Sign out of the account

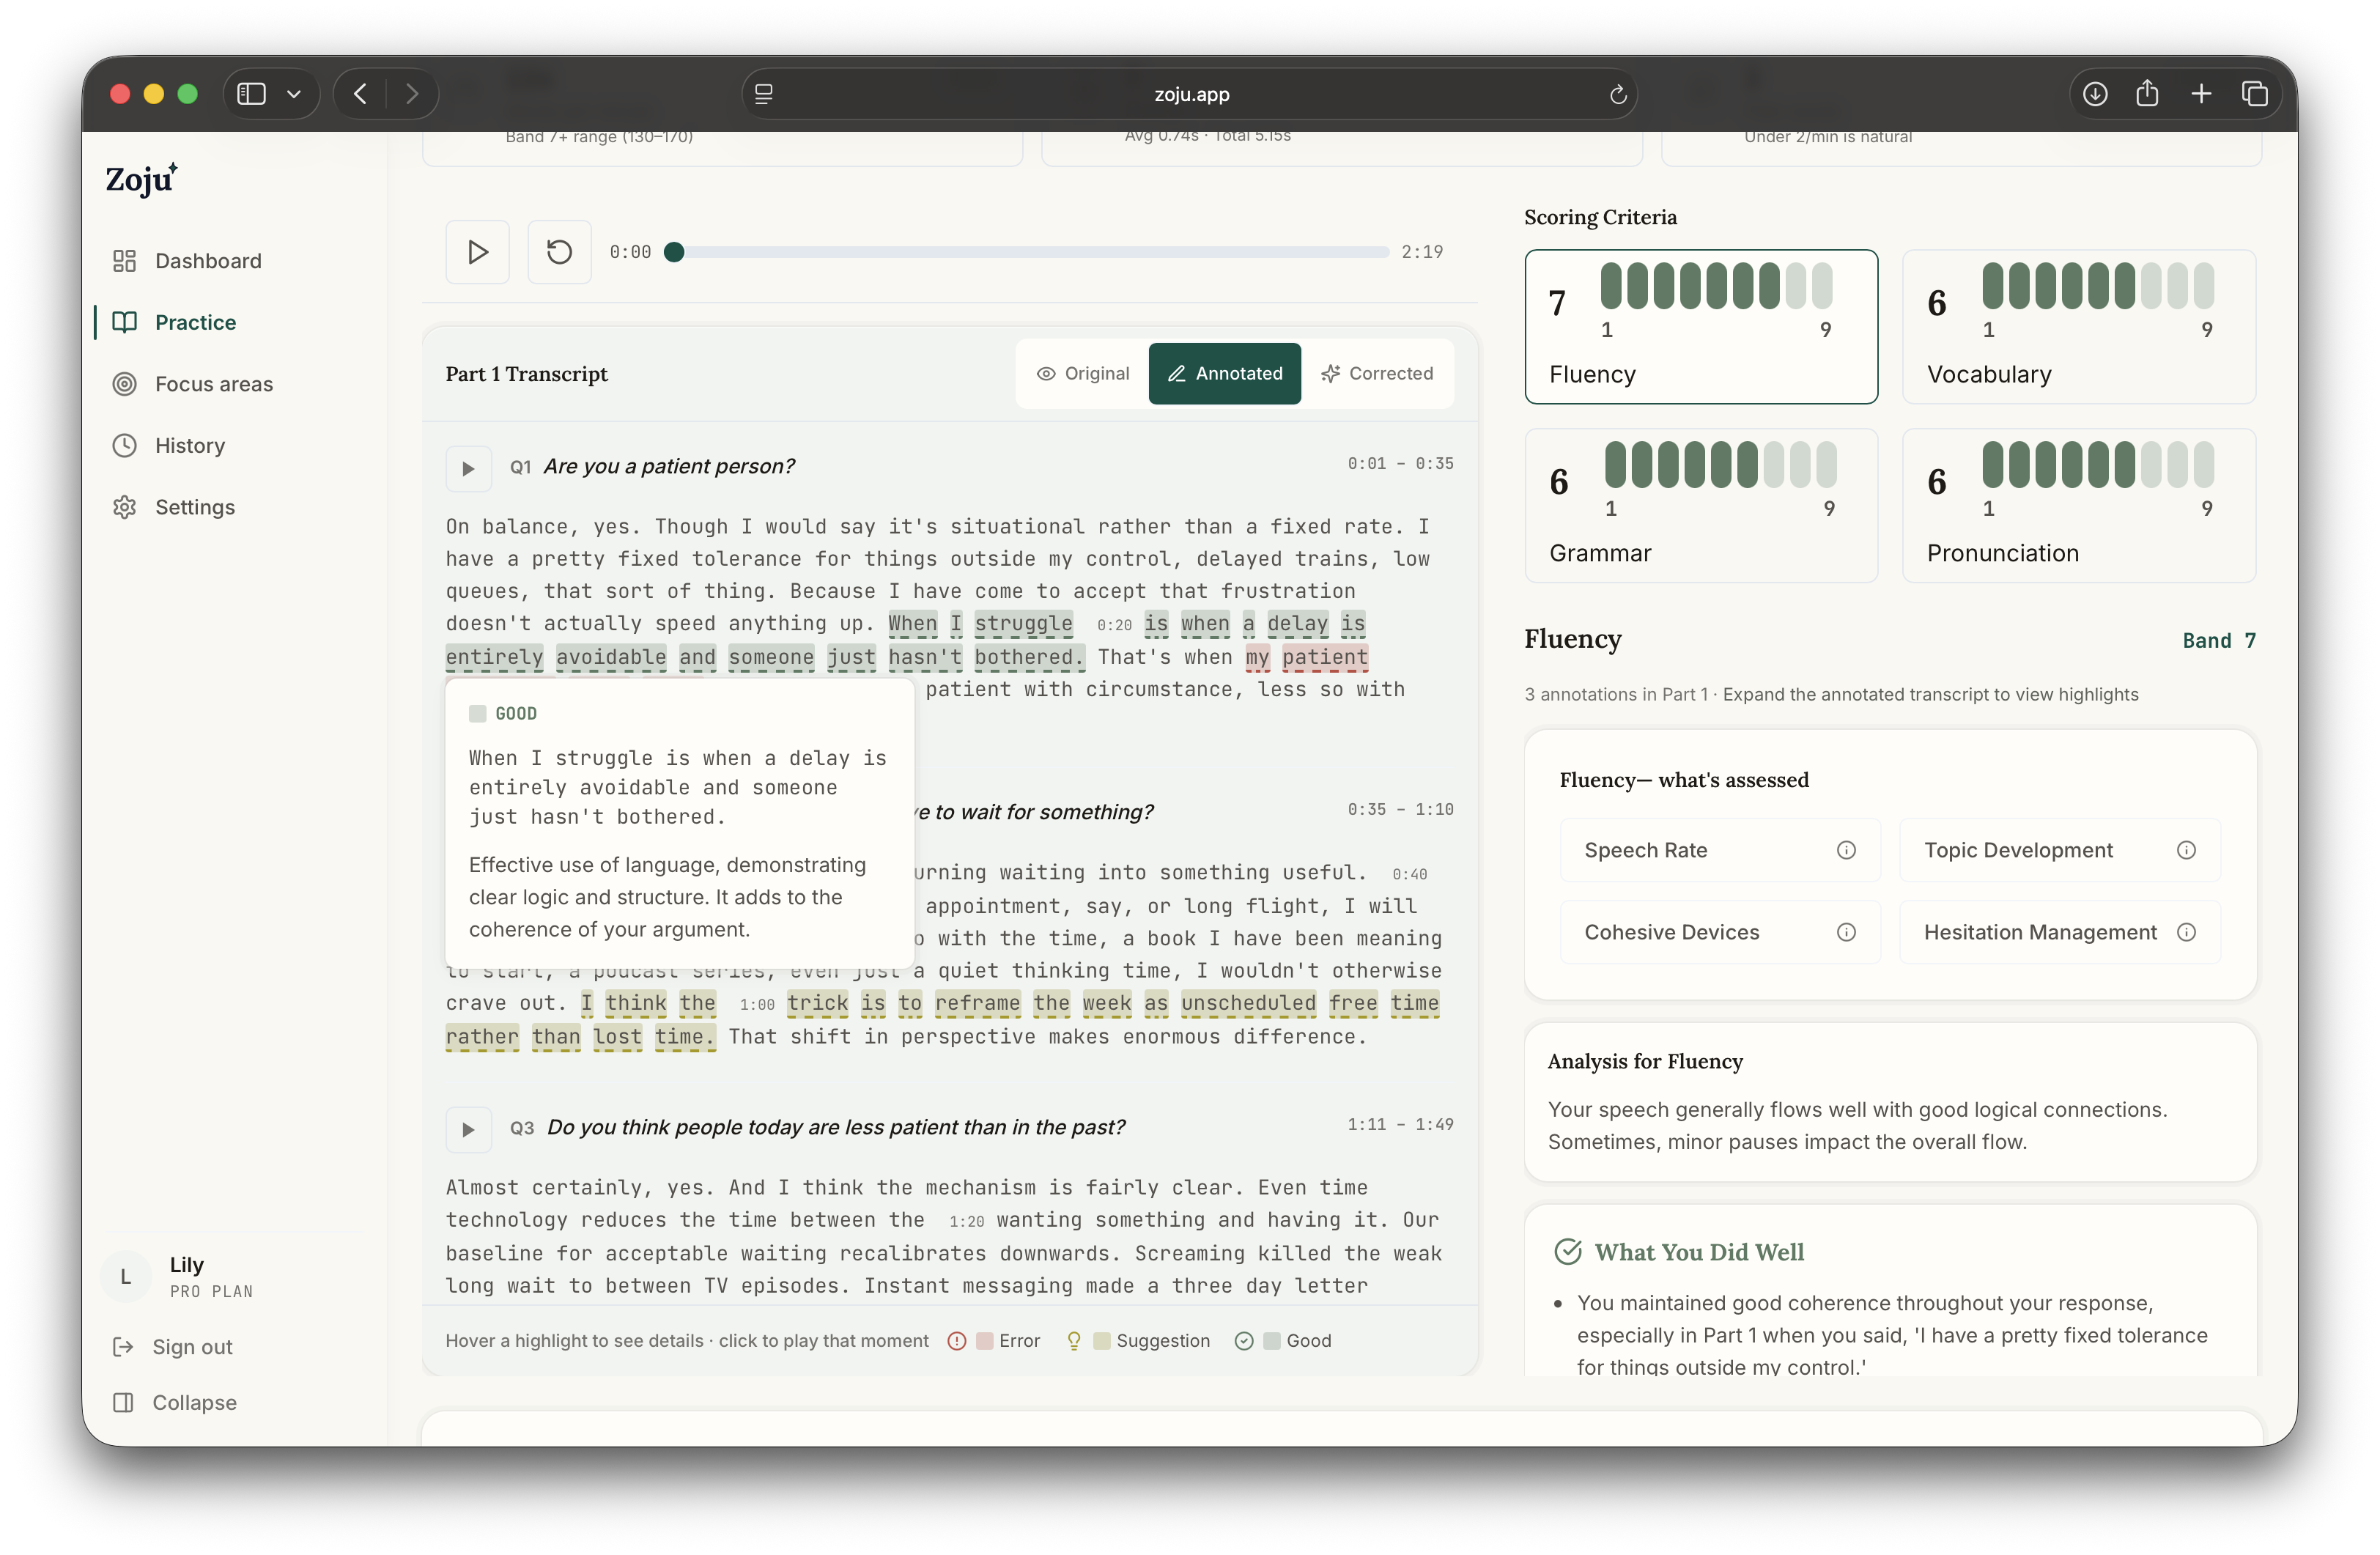coord(192,1347)
